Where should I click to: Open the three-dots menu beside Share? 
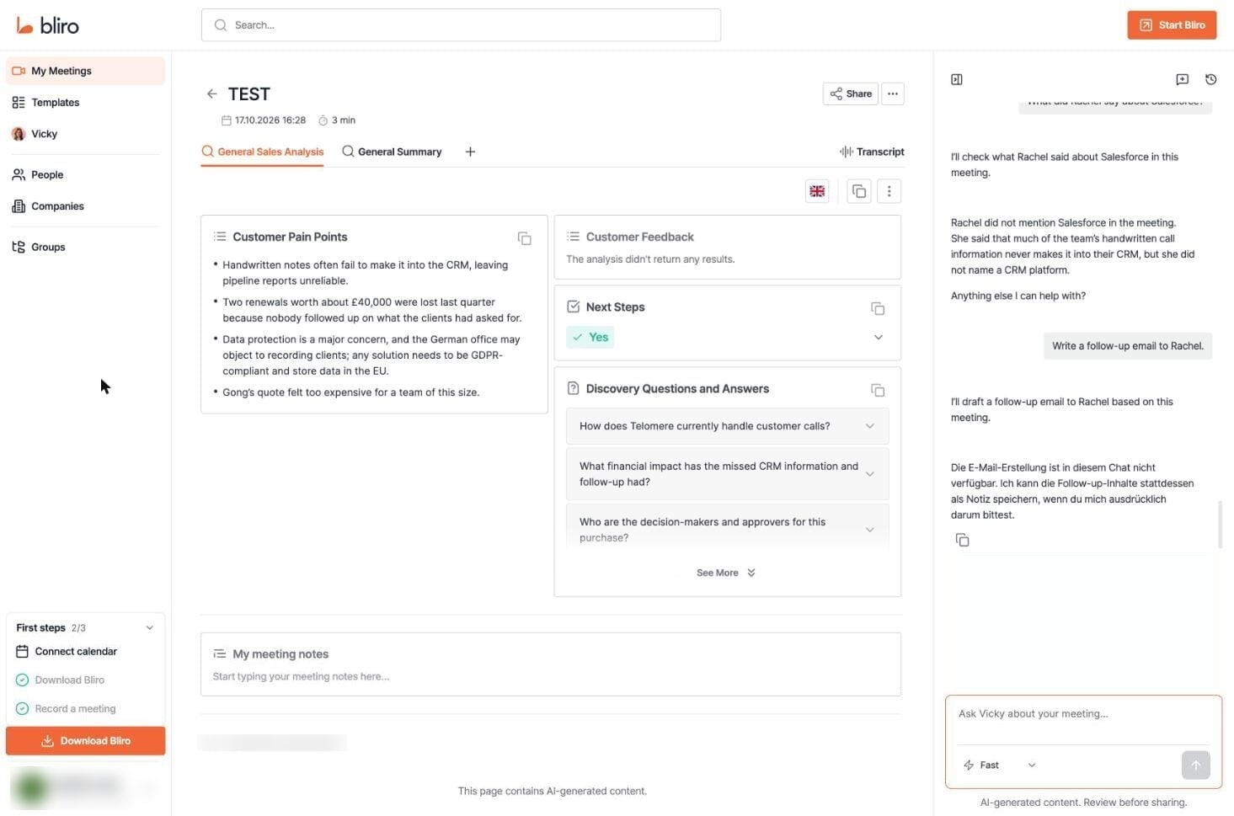pyautogui.click(x=893, y=93)
